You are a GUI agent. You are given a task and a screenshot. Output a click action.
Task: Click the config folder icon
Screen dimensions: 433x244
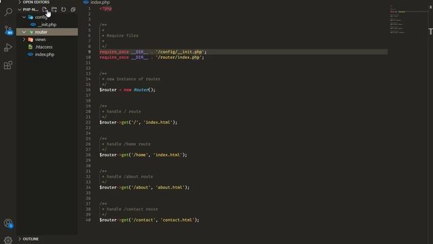tap(30, 17)
